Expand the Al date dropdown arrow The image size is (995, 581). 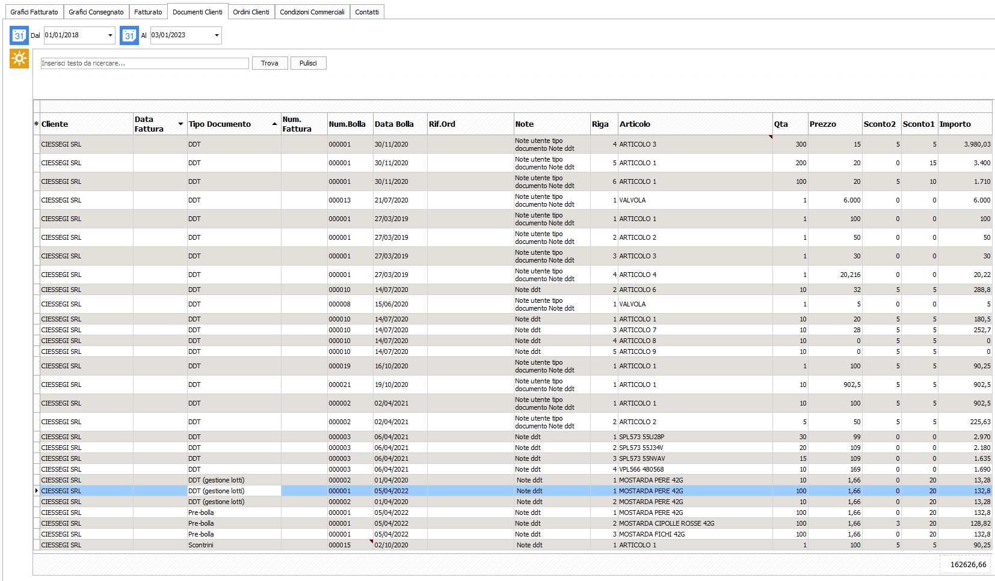click(217, 35)
